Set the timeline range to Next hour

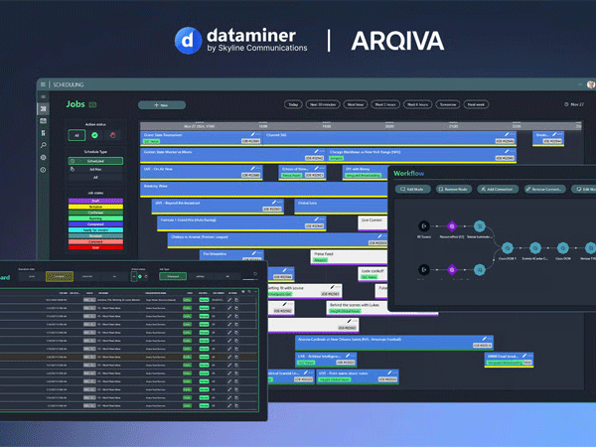(x=356, y=104)
